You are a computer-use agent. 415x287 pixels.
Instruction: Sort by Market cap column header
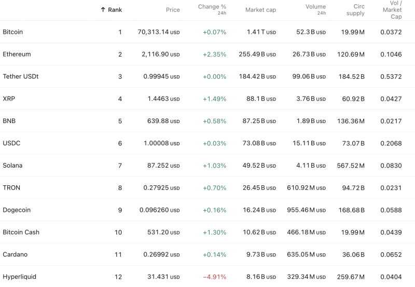(x=260, y=10)
